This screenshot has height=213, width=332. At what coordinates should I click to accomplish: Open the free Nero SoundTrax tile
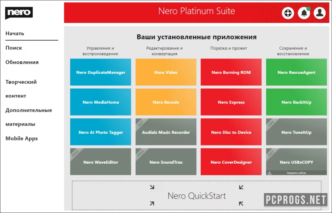coord(166,162)
